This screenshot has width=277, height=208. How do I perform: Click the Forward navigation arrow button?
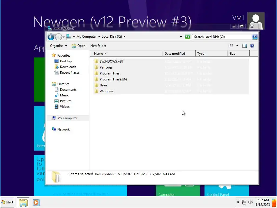tap(58, 37)
